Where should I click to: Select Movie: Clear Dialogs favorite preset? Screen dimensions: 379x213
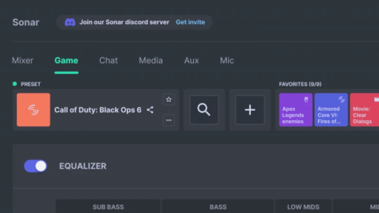click(364, 110)
